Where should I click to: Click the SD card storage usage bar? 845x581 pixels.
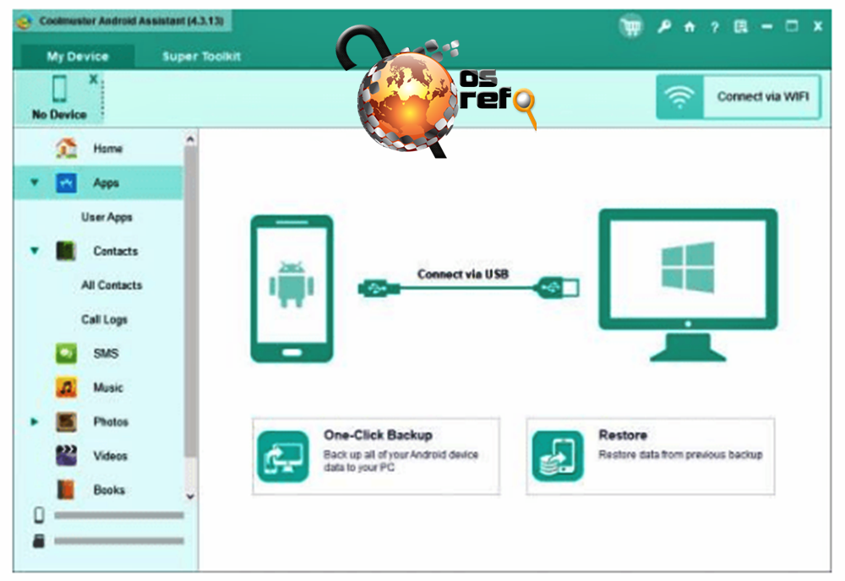click(119, 540)
